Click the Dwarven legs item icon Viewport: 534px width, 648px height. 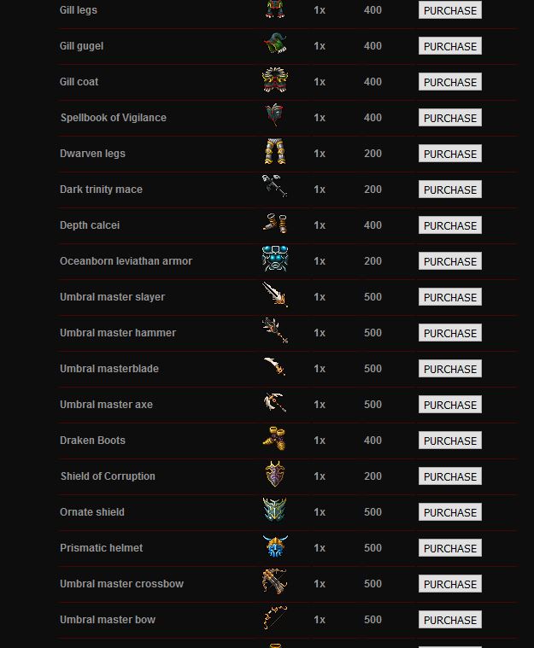275,152
